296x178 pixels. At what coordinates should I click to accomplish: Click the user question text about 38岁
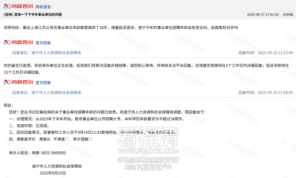121,28
